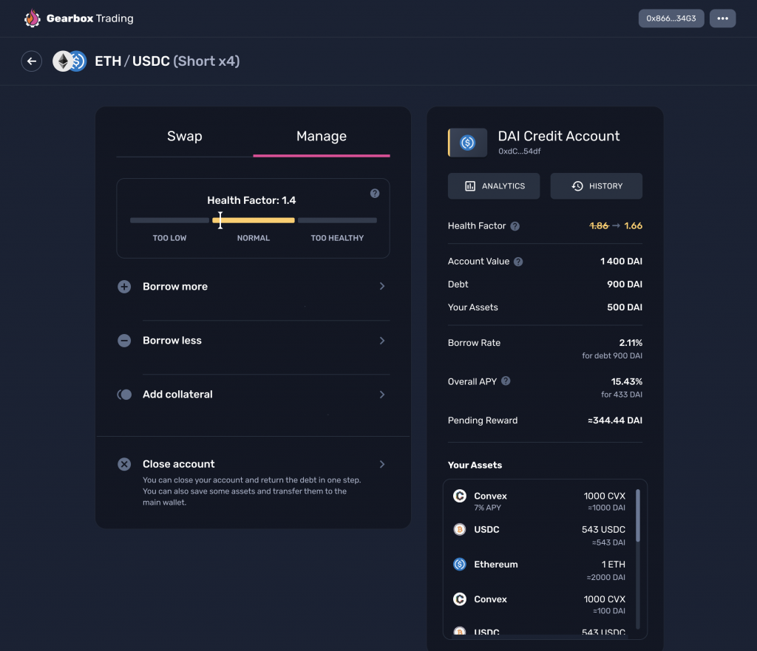Open the ANALYTICS view

[x=493, y=186]
